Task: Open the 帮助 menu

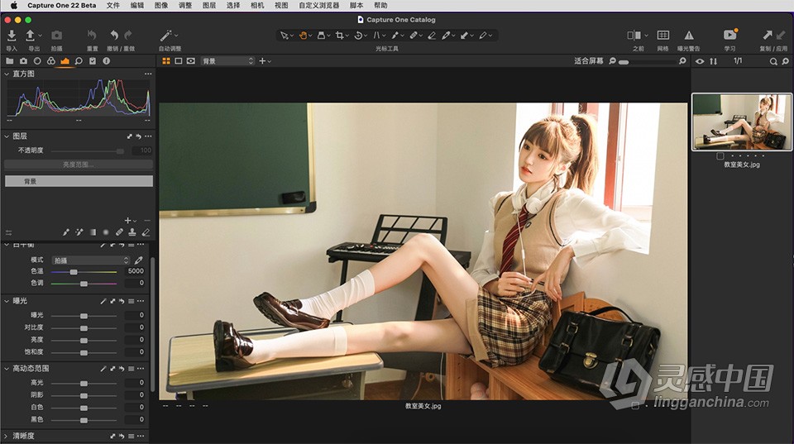Action: [380, 5]
